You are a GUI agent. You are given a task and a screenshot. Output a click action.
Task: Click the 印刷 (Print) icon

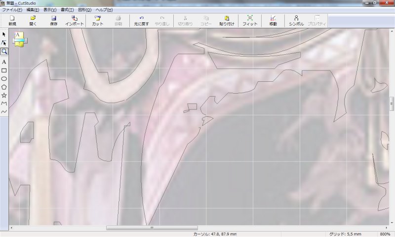point(118,21)
